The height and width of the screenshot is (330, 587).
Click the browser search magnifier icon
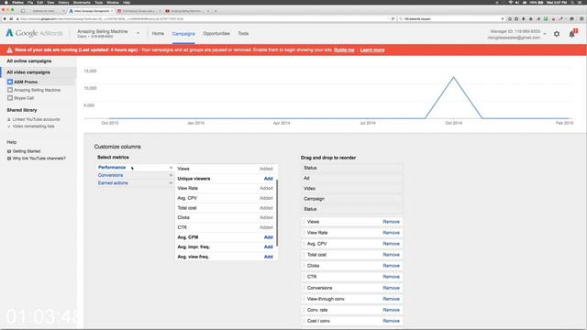pos(402,18)
